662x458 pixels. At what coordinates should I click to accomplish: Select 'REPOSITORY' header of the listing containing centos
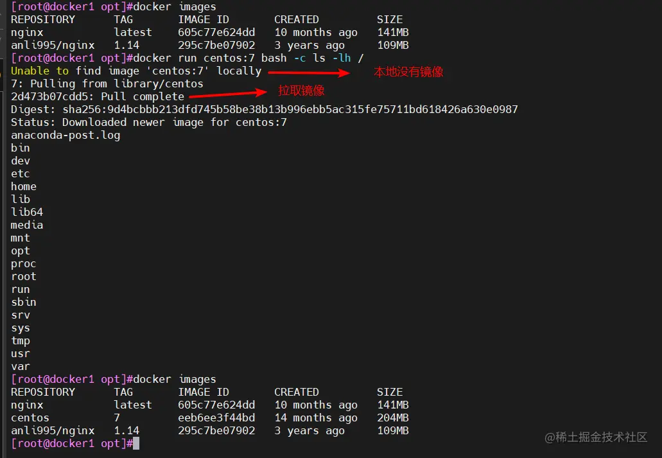[42, 392]
